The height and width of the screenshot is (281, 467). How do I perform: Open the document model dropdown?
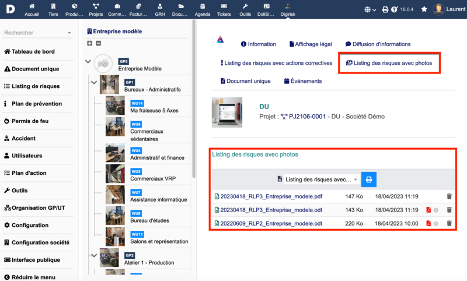coord(322,180)
